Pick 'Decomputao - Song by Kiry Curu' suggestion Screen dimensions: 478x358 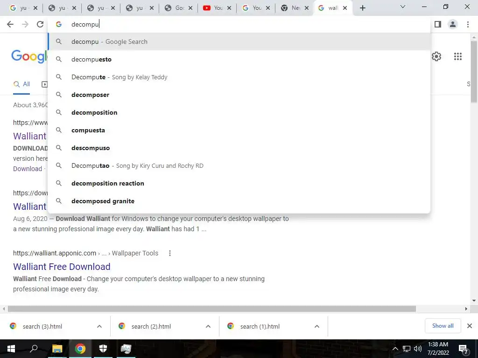(x=239, y=165)
